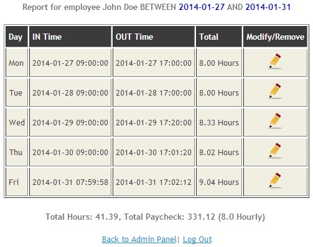Screen dimensions: 313x247
Task: Select OUT time 2014-01-28 17:00:00
Action: [x=154, y=92]
